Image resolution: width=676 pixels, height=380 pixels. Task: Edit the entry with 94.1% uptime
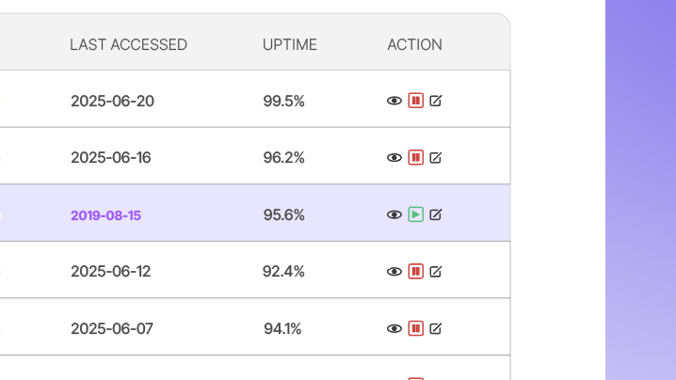click(x=436, y=329)
